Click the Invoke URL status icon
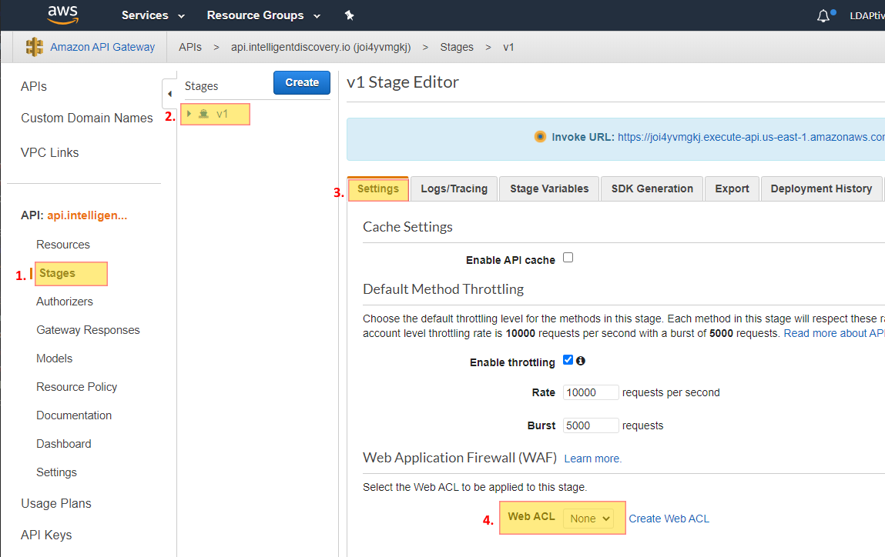The height and width of the screenshot is (557, 885). [x=540, y=137]
